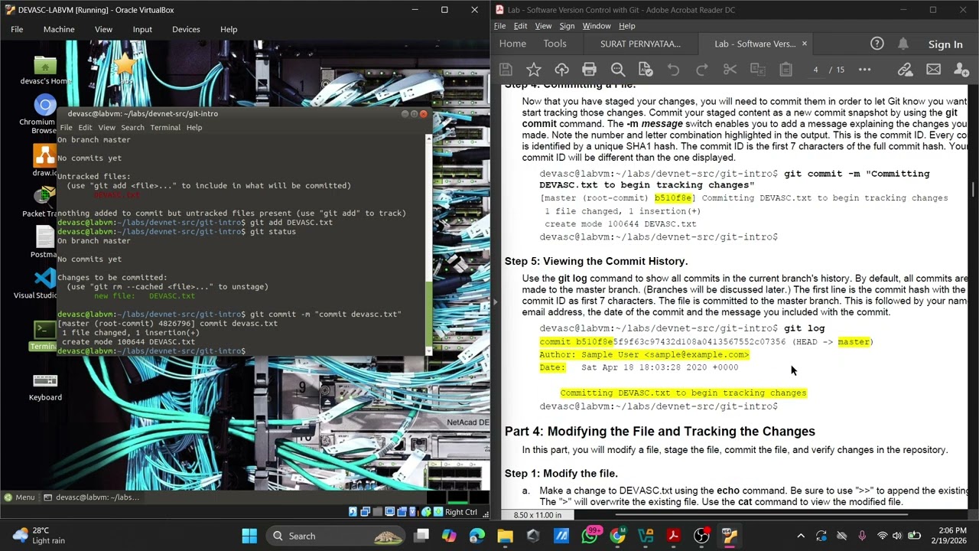Screen dimensions: 979x551
Task: Open the Windows Start button
Action: 250,536
